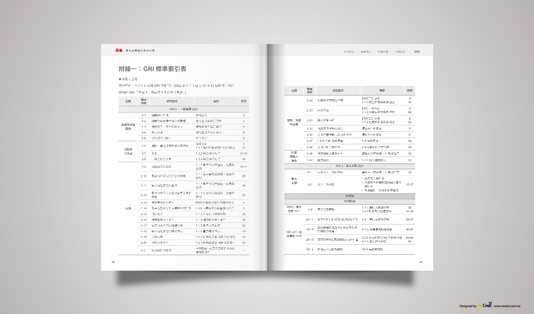Select the 'GRI 201：經濟績效 2016' topic cell
Screen dimensions: 534x314
(294, 234)
